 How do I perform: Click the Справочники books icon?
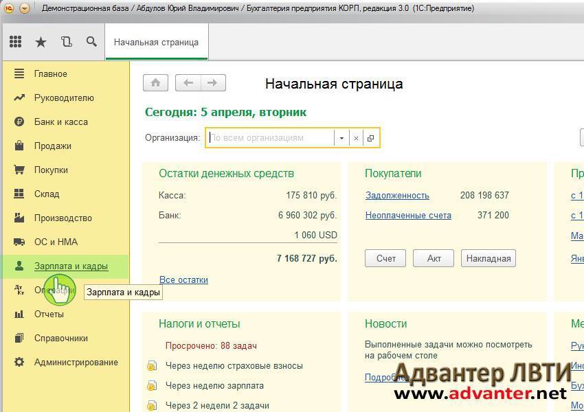tap(19, 338)
